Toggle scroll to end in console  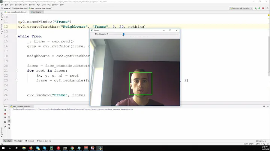click(9, 121)
